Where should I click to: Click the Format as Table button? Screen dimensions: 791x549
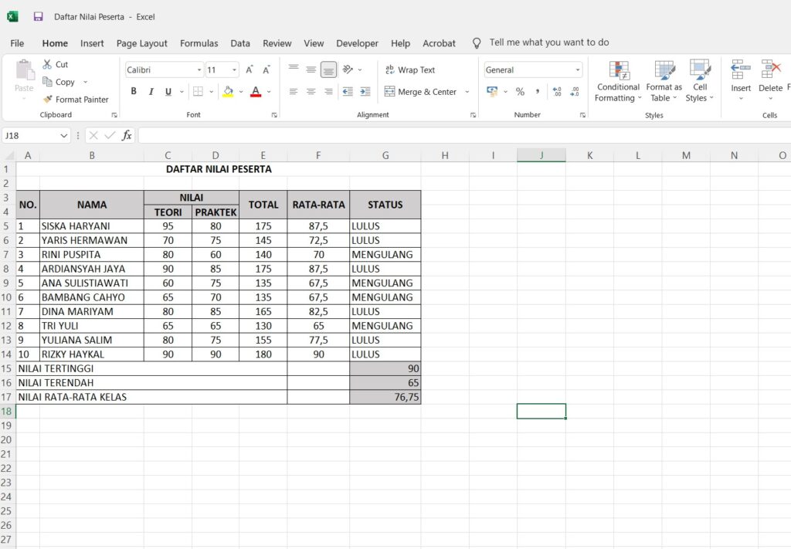tap(664, 81)
